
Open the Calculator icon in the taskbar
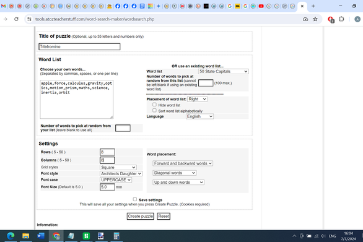coord(116,236)
